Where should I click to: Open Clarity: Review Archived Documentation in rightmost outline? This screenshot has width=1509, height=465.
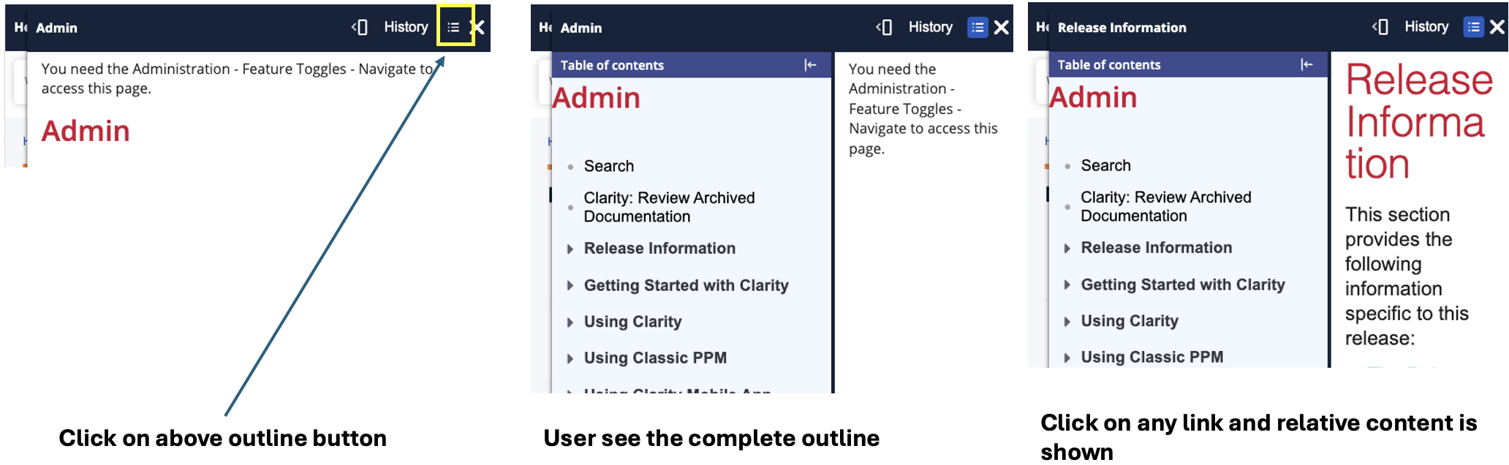[1165, 206]
